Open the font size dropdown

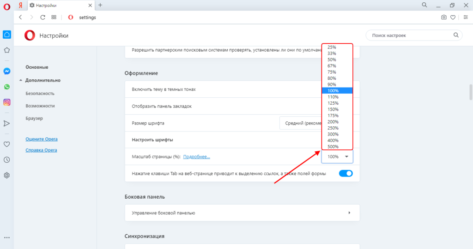pos(300,123)
